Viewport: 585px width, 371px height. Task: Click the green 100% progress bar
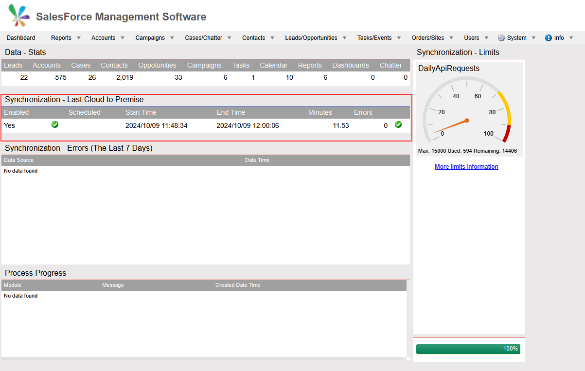click(x=468, y=349)
